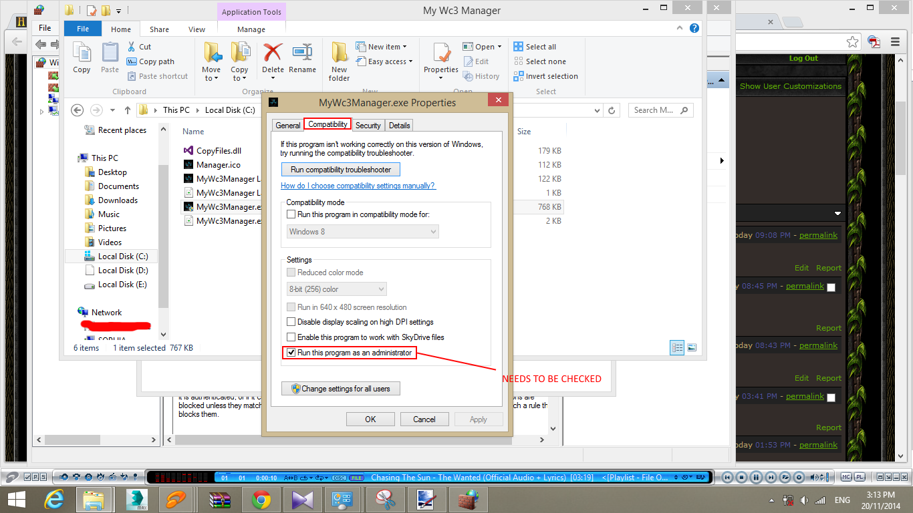Open the Share ribbon tab

click(159, 29)
